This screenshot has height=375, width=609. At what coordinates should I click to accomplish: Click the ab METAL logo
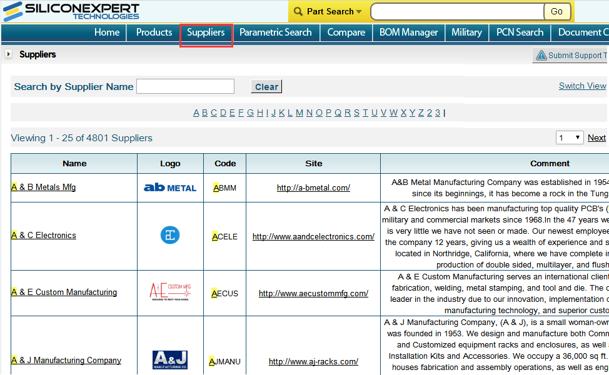pos(170,187)
